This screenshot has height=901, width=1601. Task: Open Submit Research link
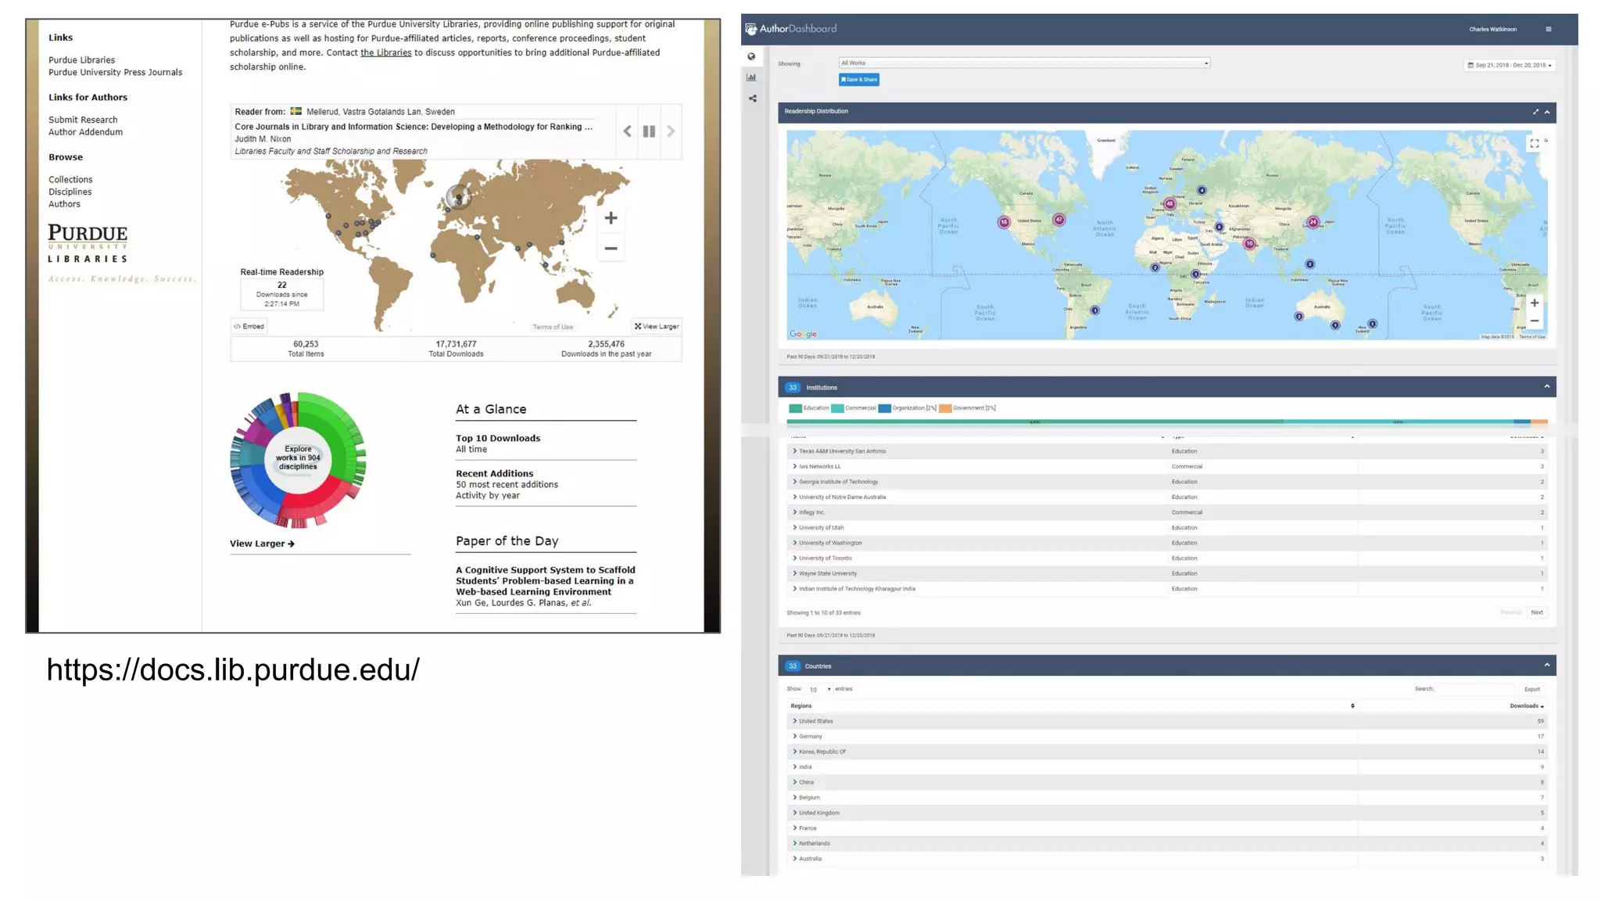83,120
